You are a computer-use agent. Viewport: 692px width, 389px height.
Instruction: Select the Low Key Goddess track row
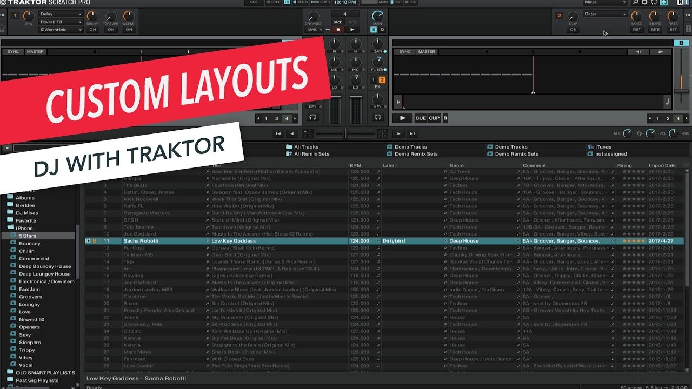point(384,241)
